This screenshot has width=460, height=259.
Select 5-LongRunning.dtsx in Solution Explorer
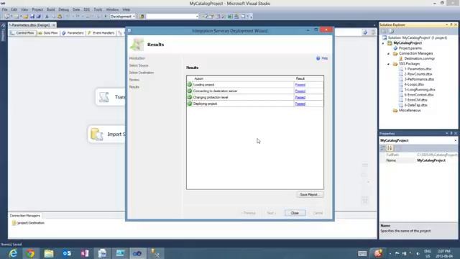pyautogui.click(x=420, y=89)
